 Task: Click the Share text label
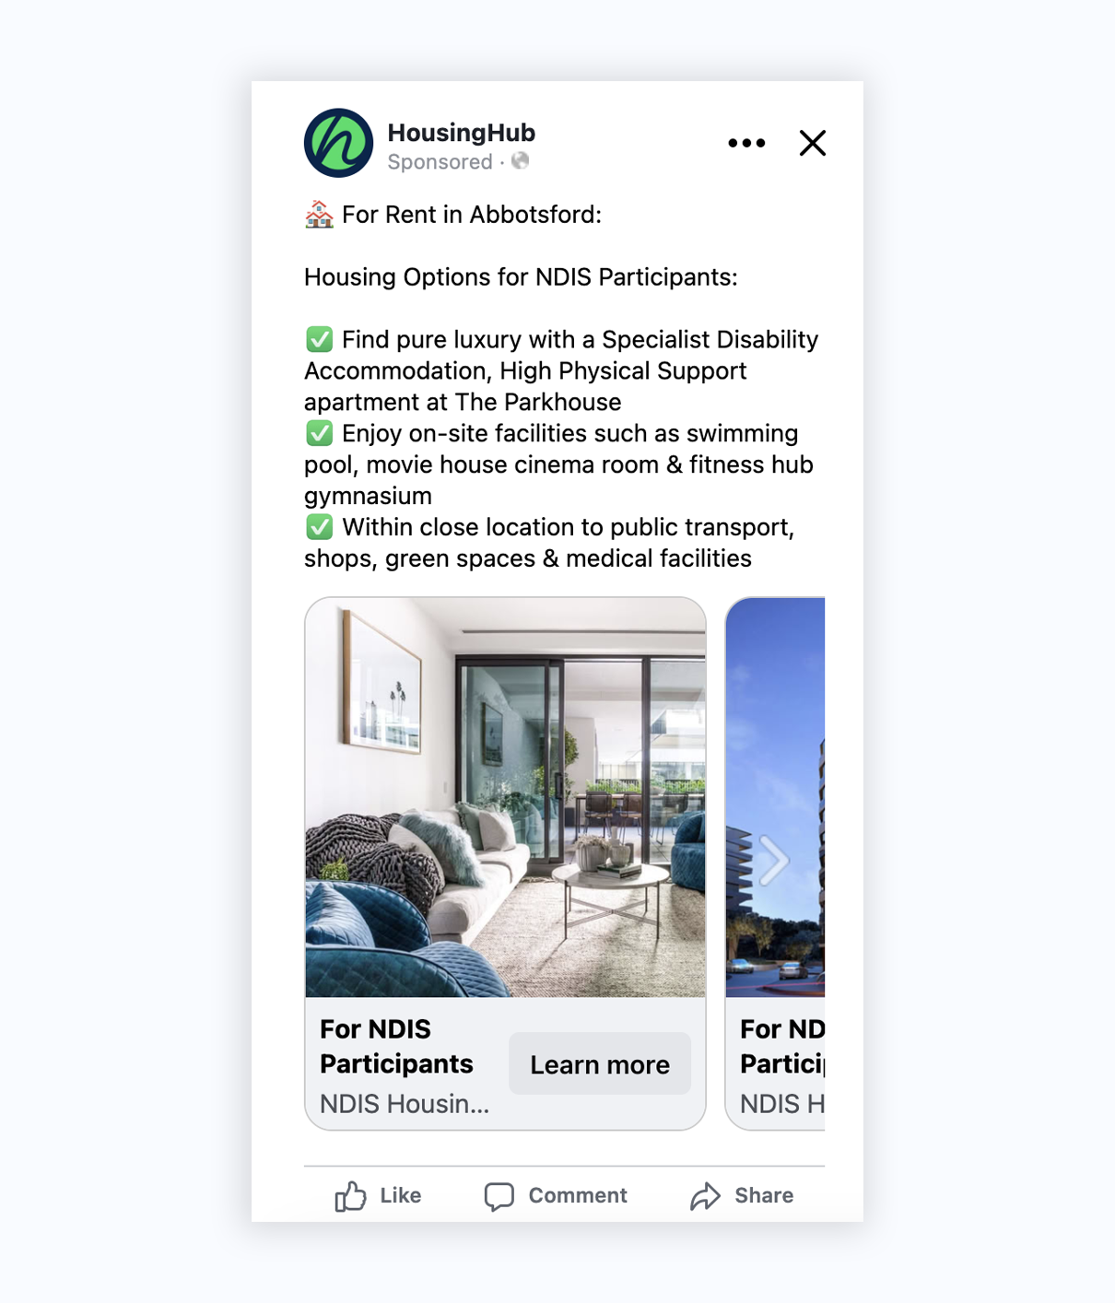[x=764, y=1196]
